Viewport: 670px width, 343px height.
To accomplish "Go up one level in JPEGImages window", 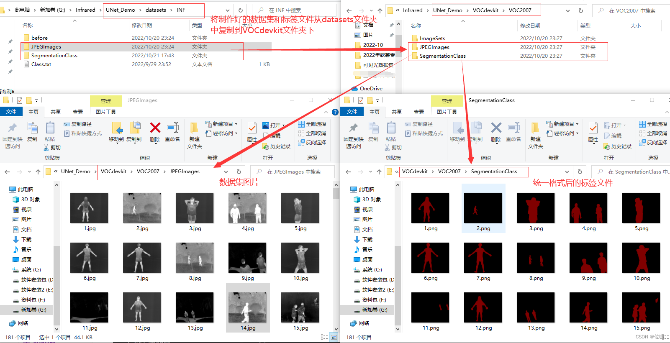I will click(x=38, y=172).
